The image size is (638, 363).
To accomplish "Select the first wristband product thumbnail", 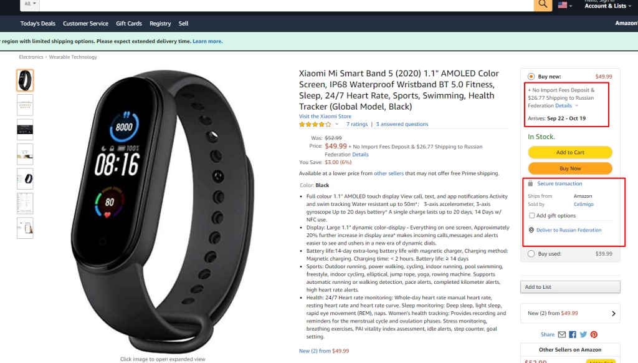I will pos(25,80).
